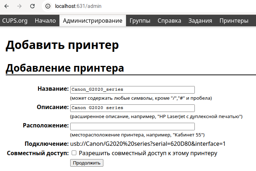Reload the page with refresh icon
Screen dimensions: 256x171
point(32,6)
